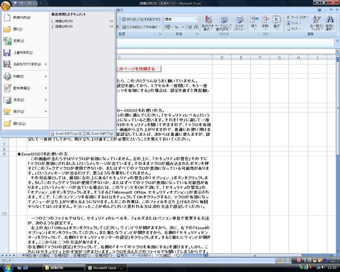Open テーブルとして書式設定 table formats
This screenshot has height=272, width=340.
click(x=223, y=23)
